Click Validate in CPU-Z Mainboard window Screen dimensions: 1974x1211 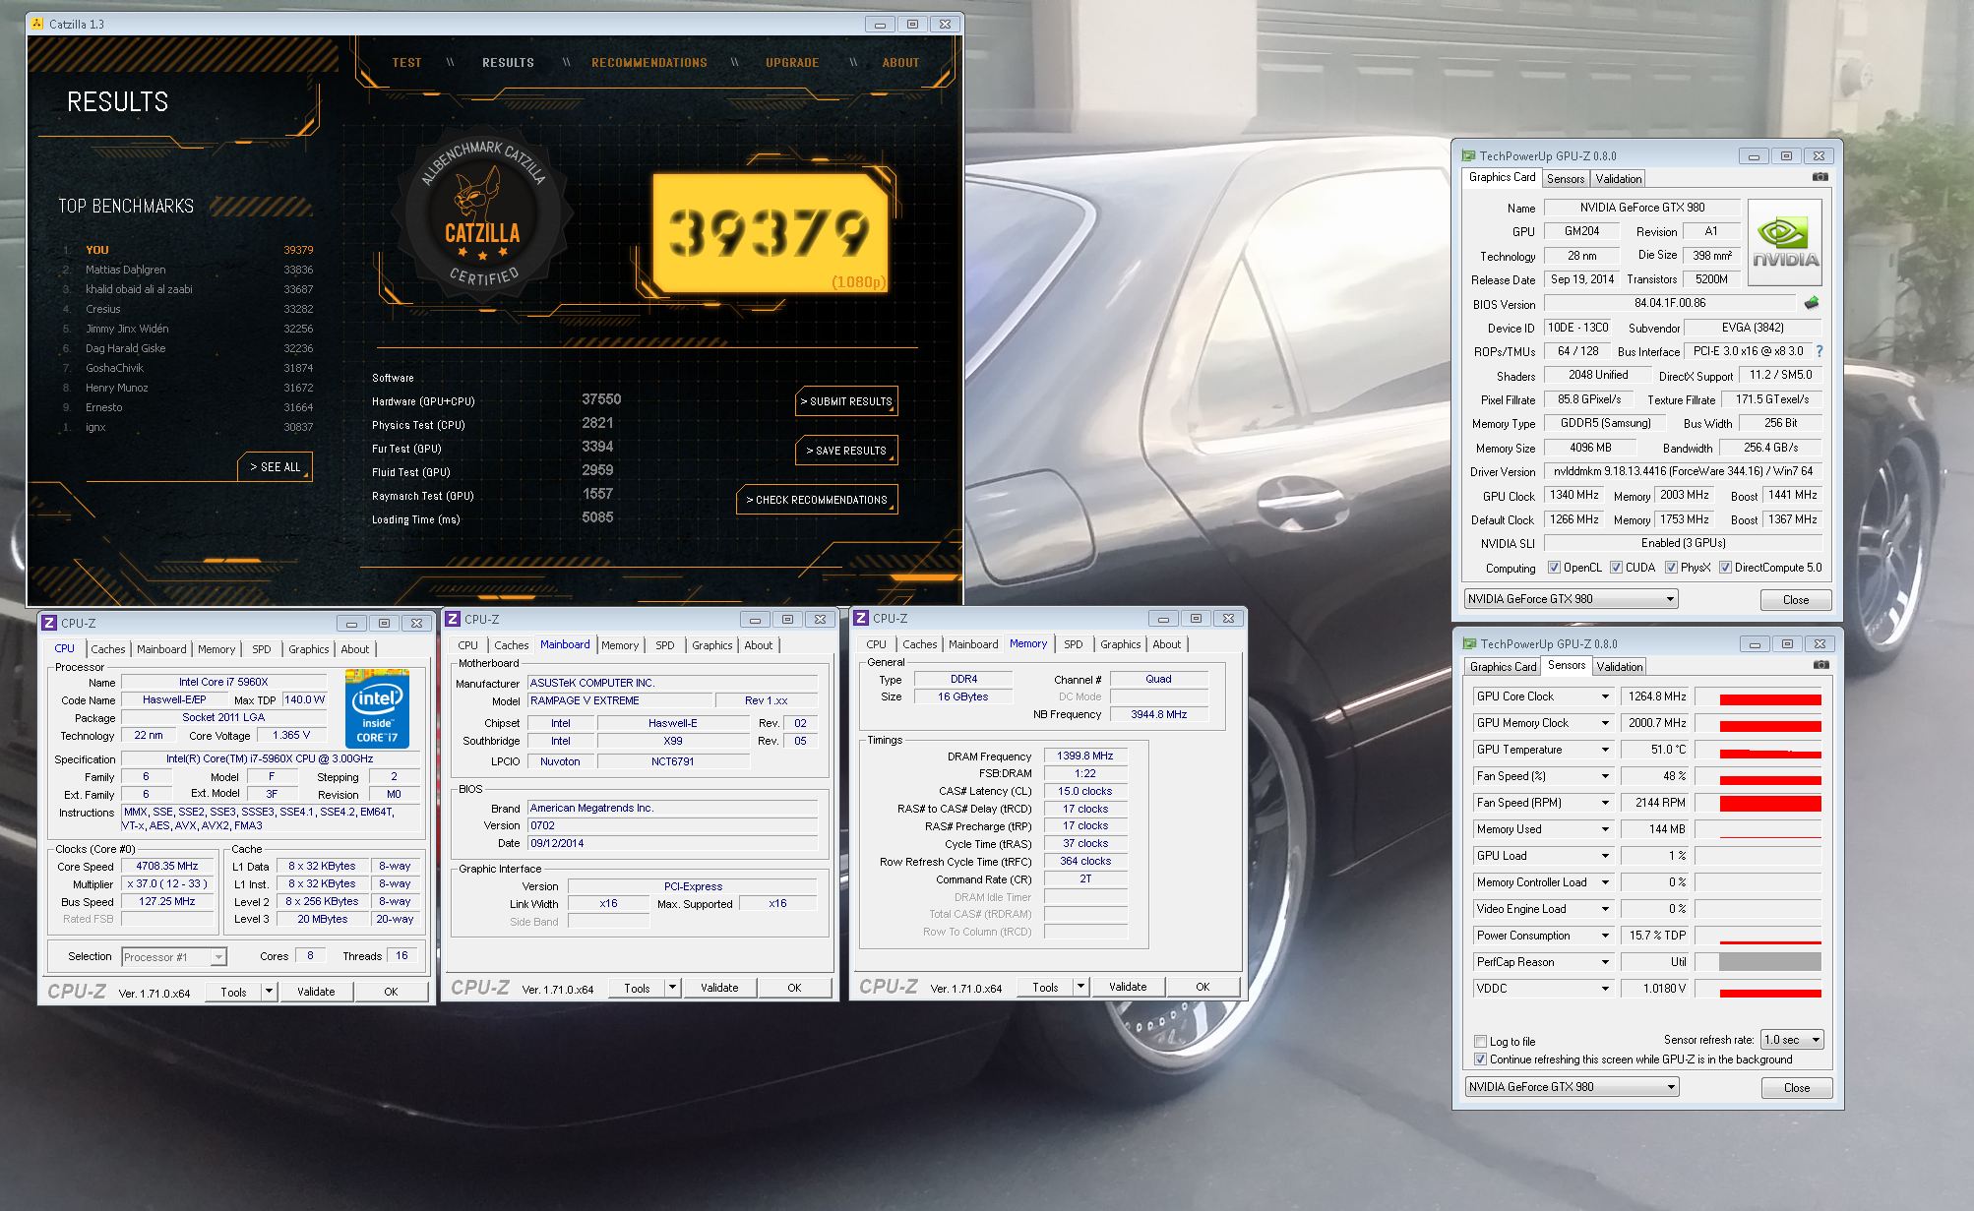[719, 988]
